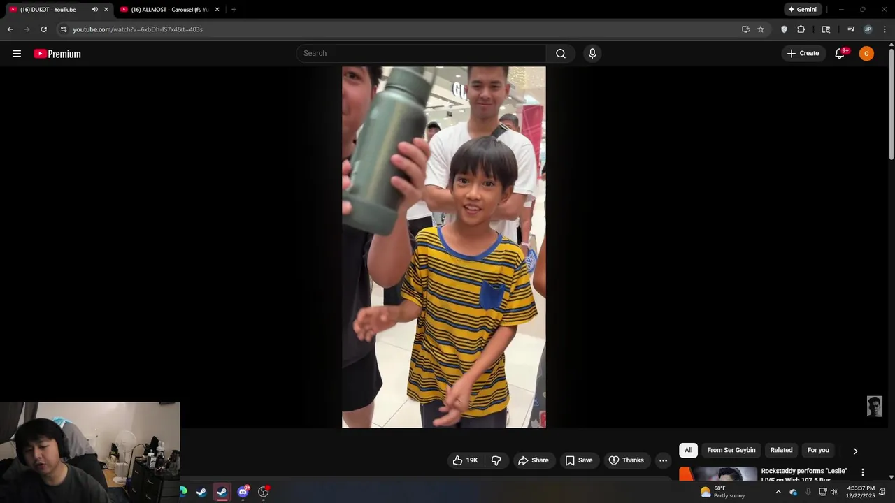Open Chrome extensions puzzle icon
This screenshot has width=895, height=503.
coord(801,29)
